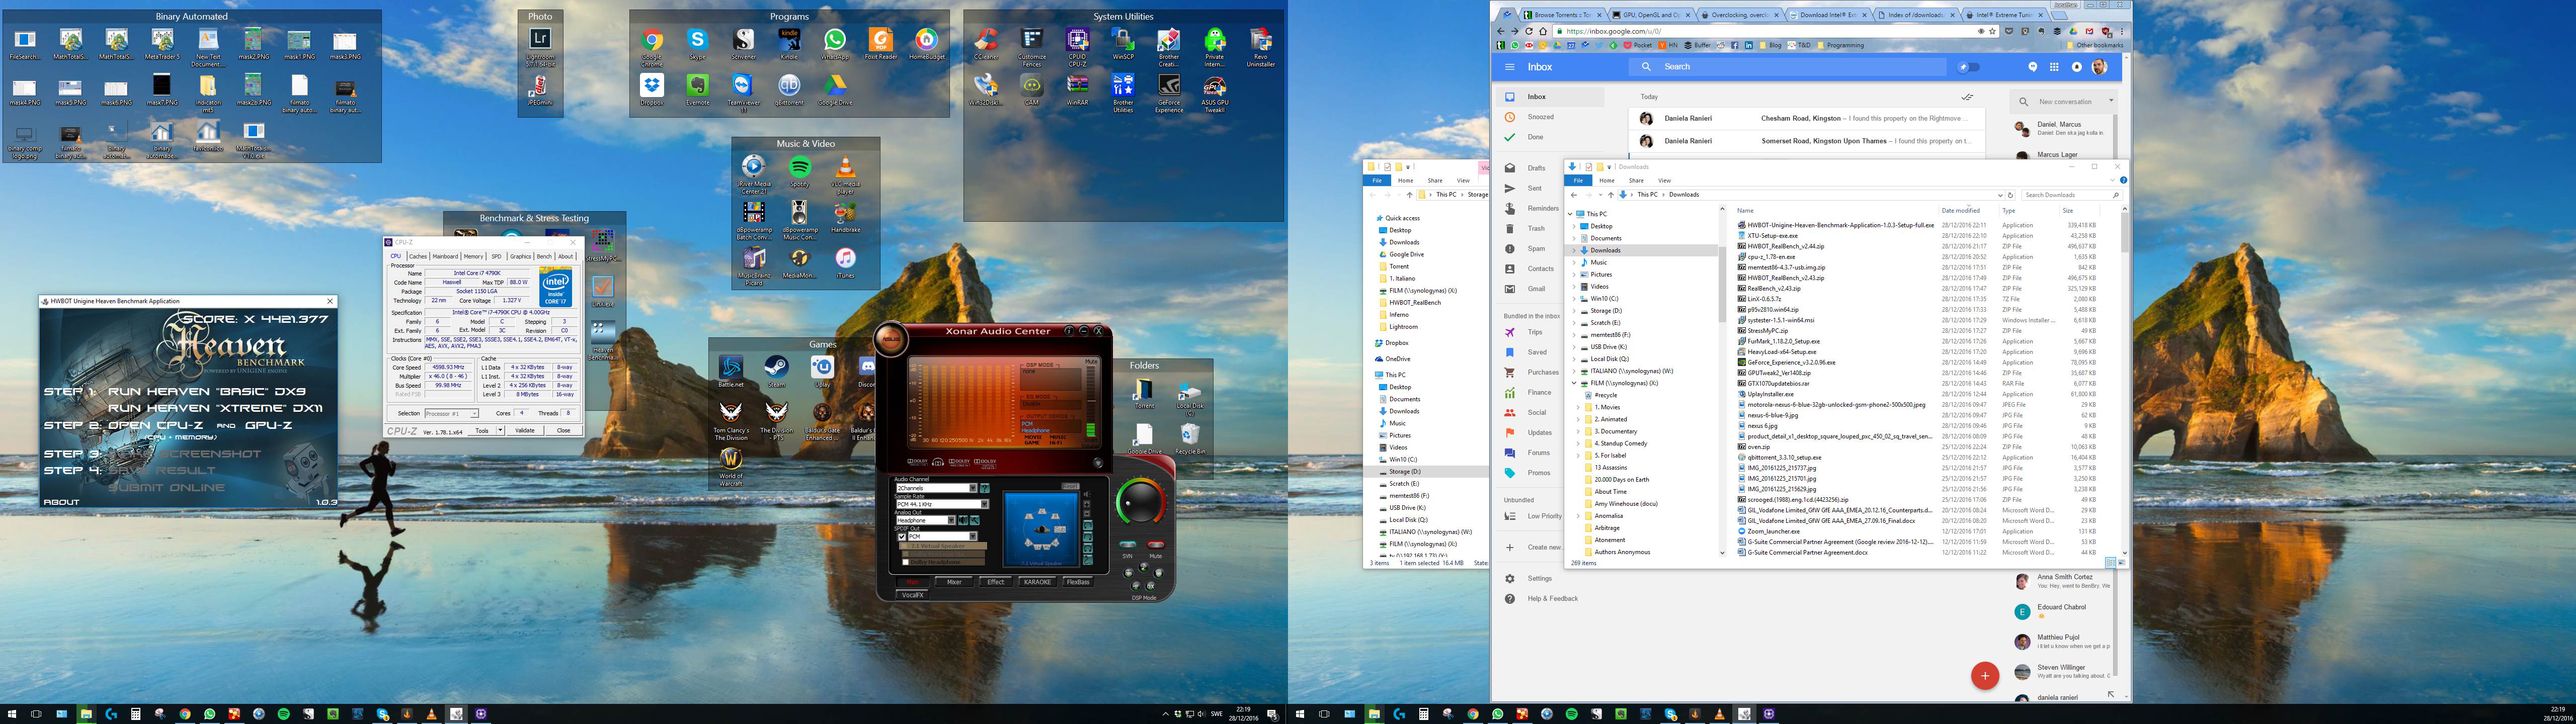Open Snoozed in the Inbox sidebar
2576x724 pixels.
(1540, 117)
